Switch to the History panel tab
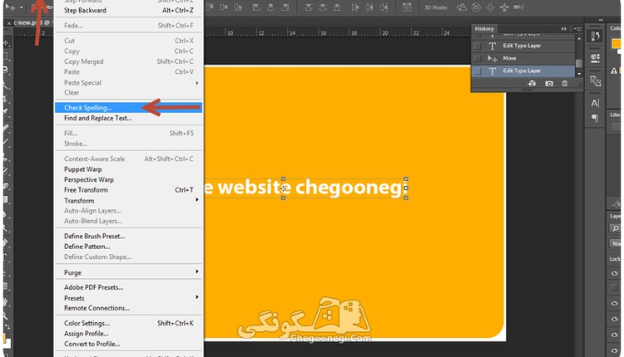This screenshot has width=624, height=357. click(x=484, y=28)
